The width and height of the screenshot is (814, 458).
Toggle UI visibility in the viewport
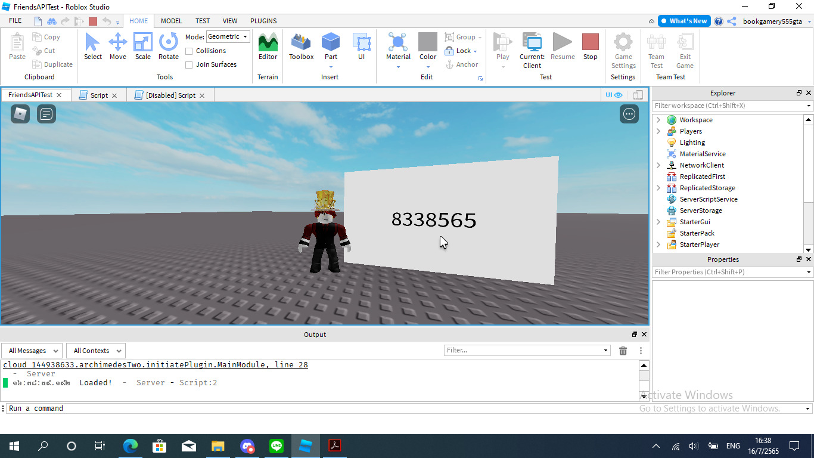point(613,94)
